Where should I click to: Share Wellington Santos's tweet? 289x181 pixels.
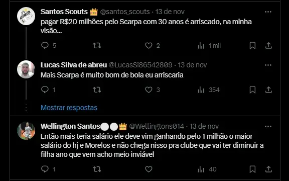[268, 169]
